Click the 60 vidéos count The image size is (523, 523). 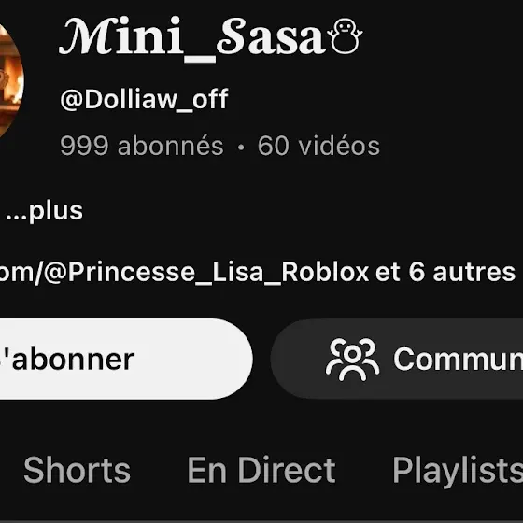click(318, 146)
